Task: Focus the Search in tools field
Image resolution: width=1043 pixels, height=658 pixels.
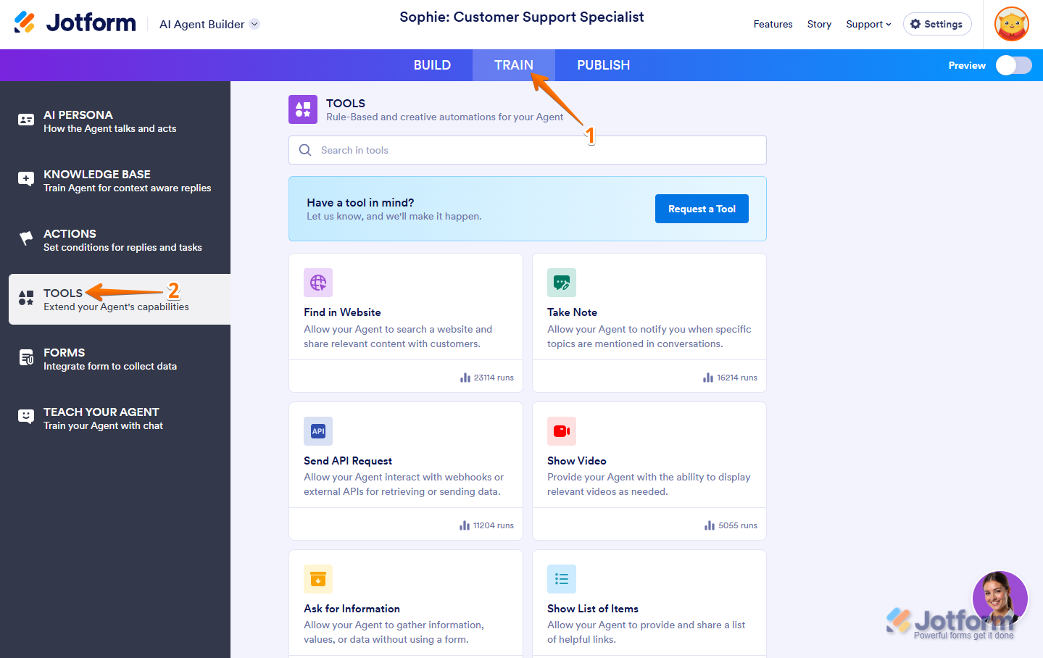Action: pyautogui.click(x=528, y=150)
